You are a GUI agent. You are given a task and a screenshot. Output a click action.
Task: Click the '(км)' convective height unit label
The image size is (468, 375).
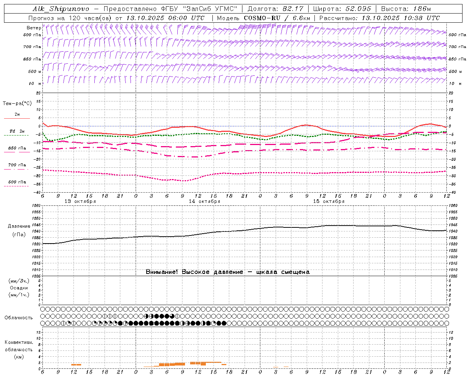pyautogui.click(x=19, y=357)
